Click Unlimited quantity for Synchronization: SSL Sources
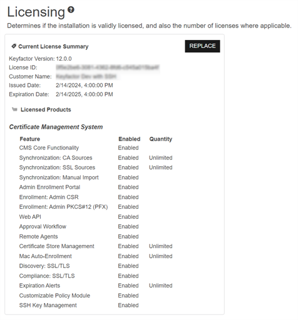Screen dimensions: 298x320 161,167
